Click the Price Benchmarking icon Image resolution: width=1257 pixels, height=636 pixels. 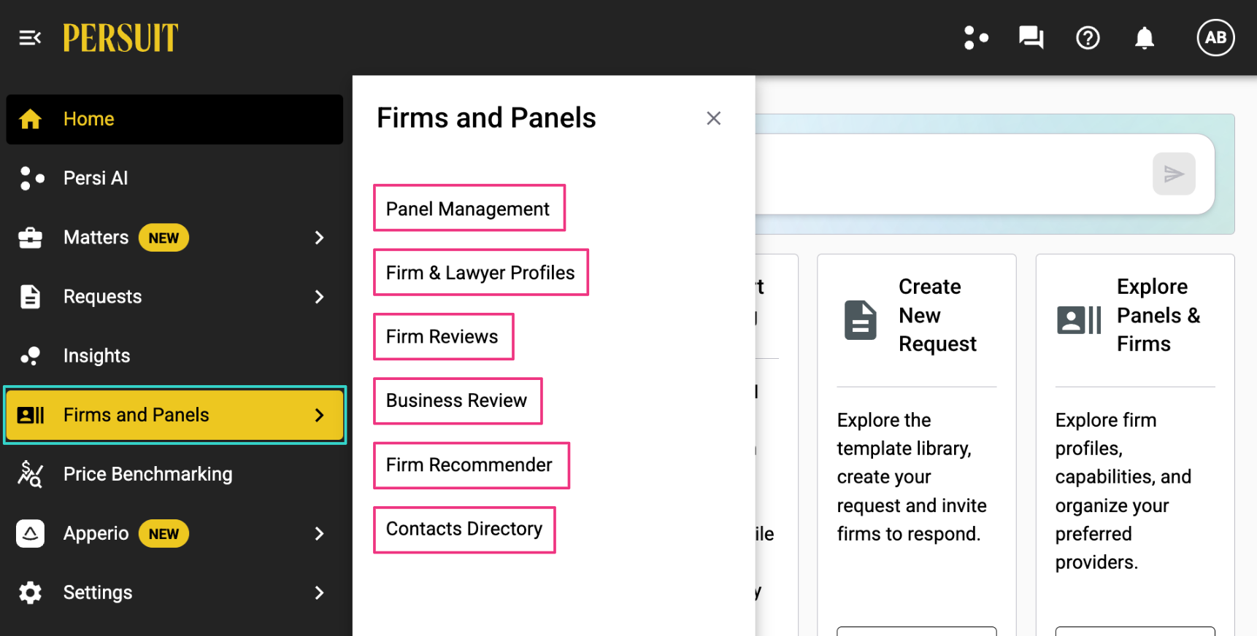click(x=30, y=474)
